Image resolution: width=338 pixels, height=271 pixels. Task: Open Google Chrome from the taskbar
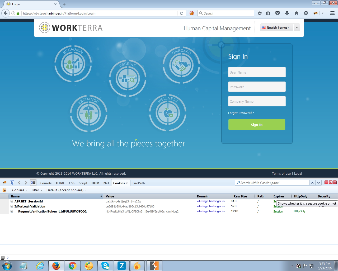73,266
